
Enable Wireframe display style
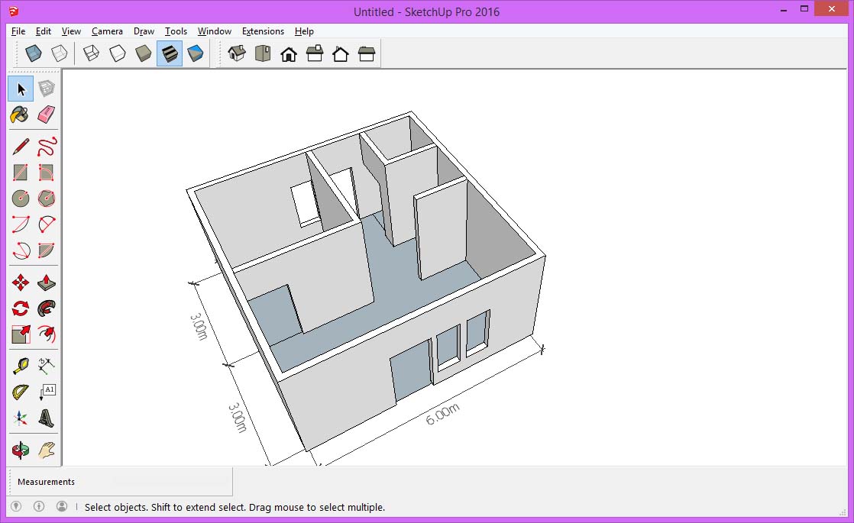[x=91, y=52]
